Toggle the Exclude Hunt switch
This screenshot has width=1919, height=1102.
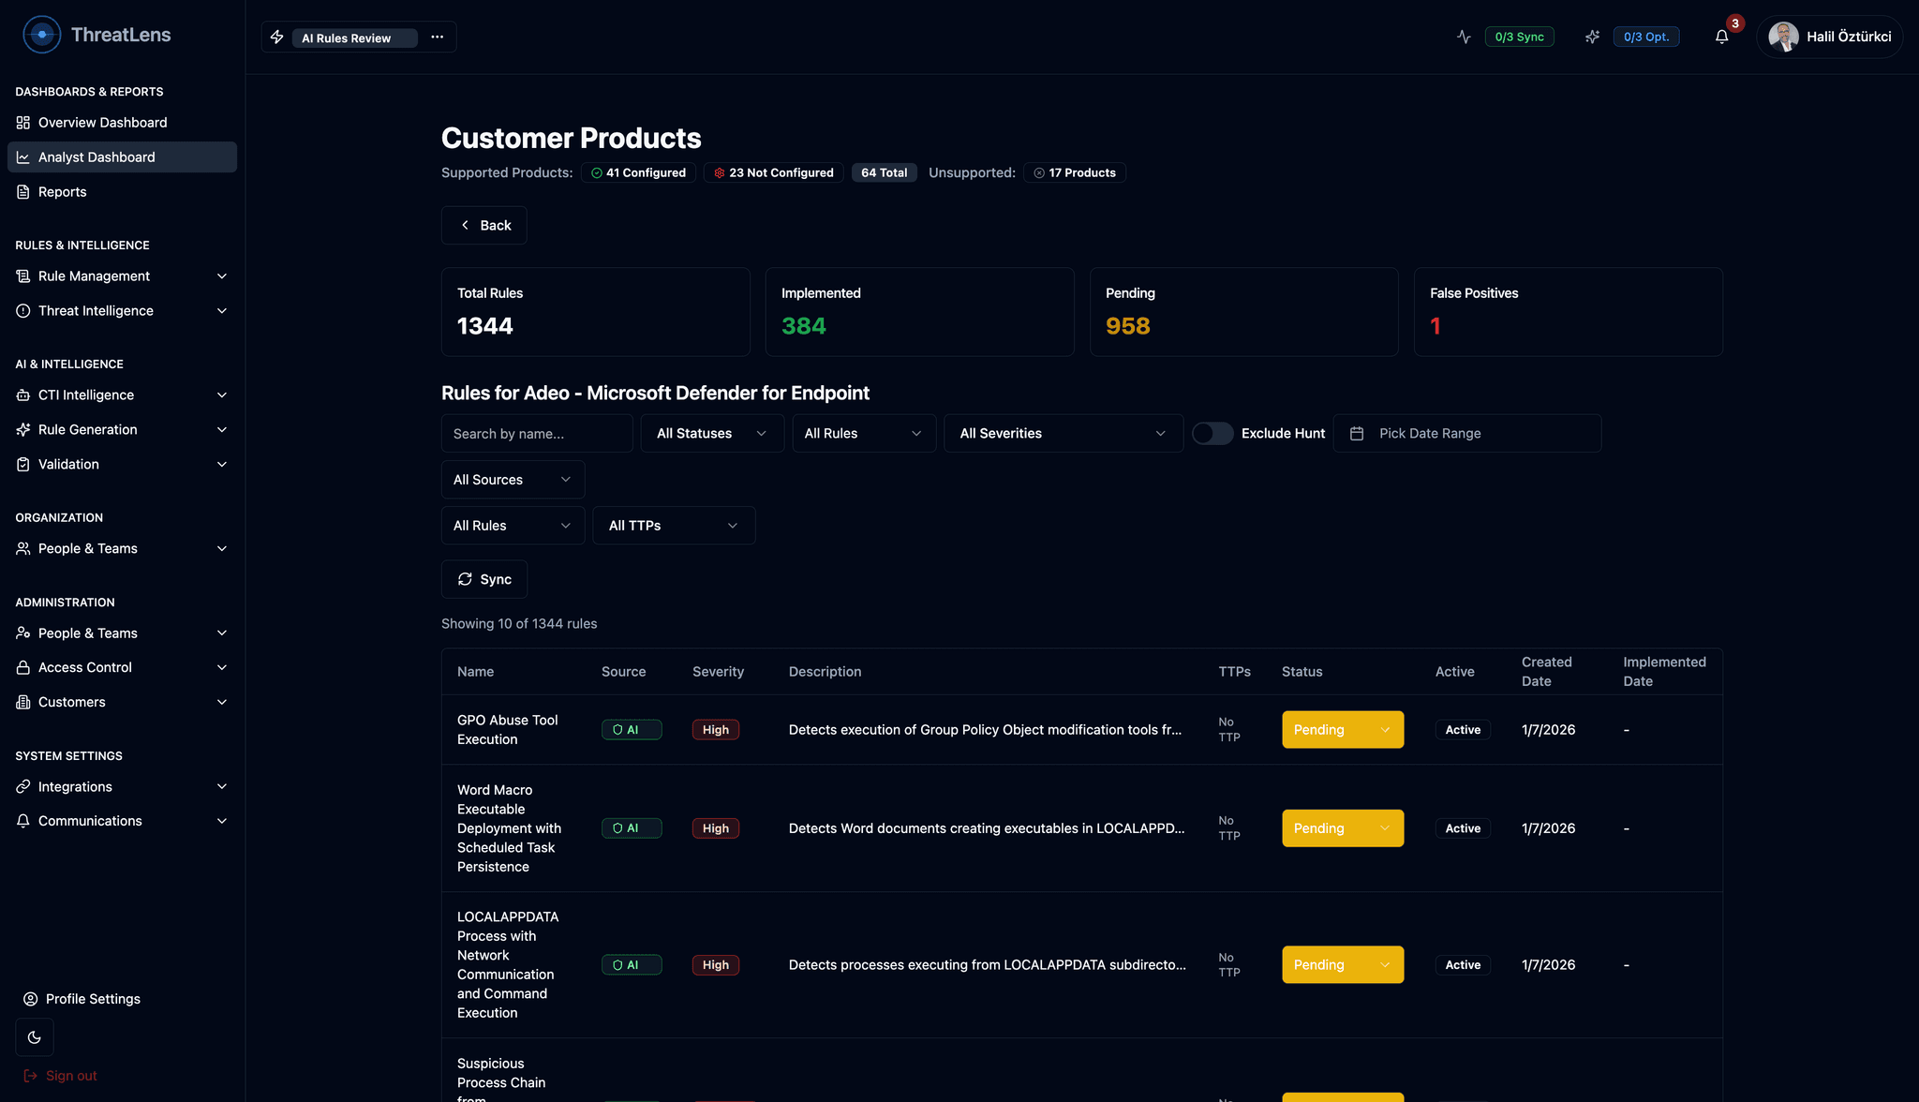click(1212, 434)
